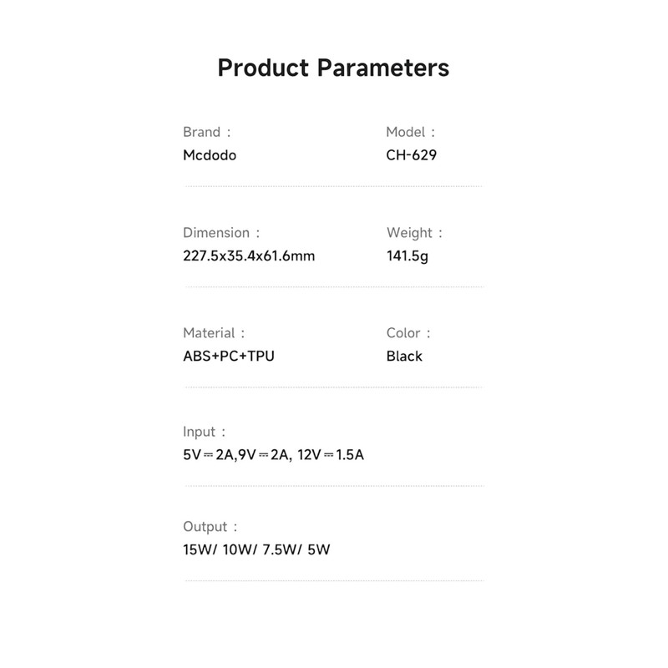Select the 227.5x35.4x61.6mm dimension value
This screenshot has height=668, width=668.
pos(249,256)
